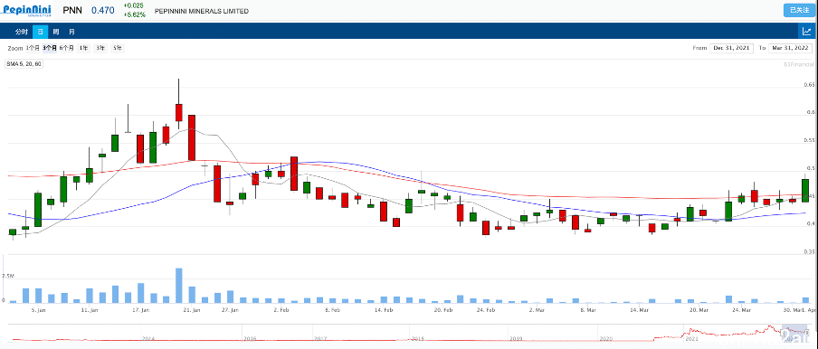Image resolution: width=818 pixels, height=349 pixels.
Task: Click the 已关注 follow button
Action: 799,10
